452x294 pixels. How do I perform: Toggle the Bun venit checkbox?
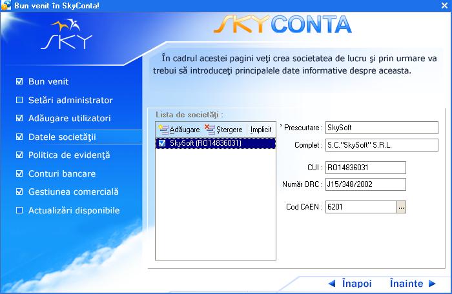(x=19, y=81)
